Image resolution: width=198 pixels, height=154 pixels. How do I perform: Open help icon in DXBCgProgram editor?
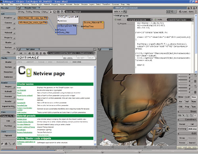tap(196, 12)
